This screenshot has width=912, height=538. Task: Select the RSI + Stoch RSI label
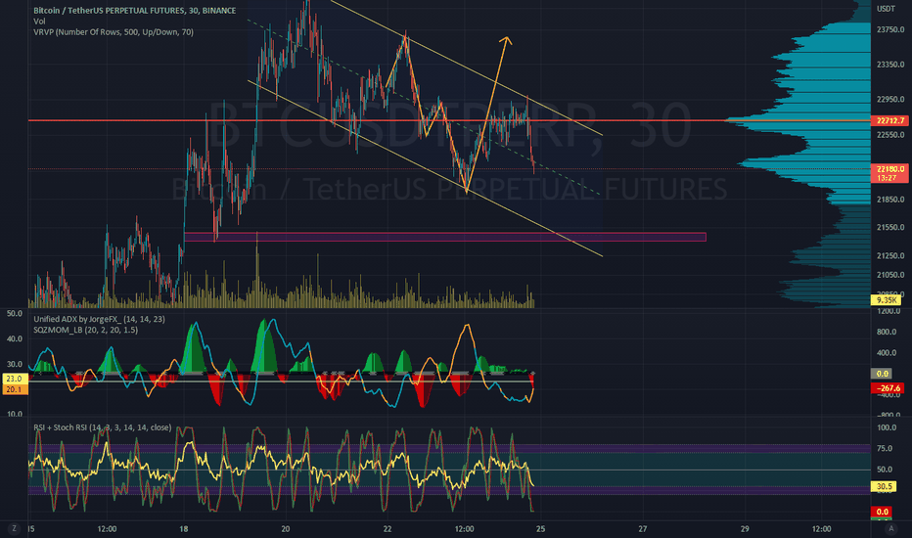coord(103,427)
